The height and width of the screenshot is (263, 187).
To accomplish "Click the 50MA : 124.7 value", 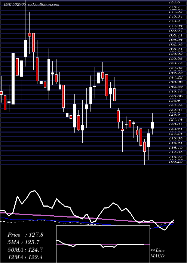I will [25, 249].
